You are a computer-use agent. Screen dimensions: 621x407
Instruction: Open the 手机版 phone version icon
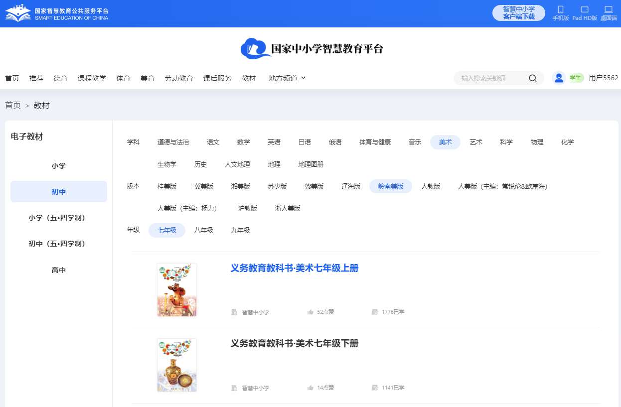[x=560, y=9]
